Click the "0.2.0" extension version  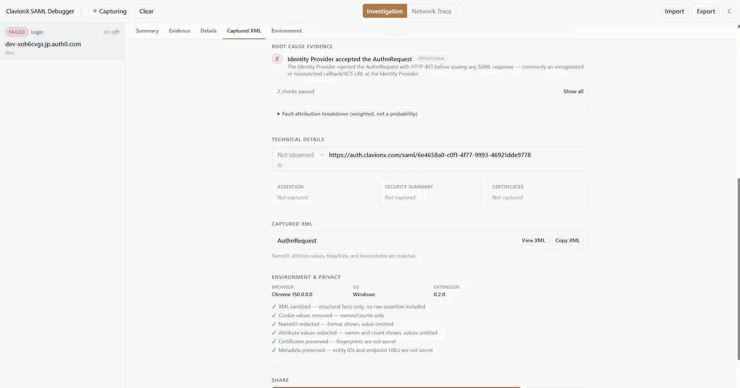point(439,295)
